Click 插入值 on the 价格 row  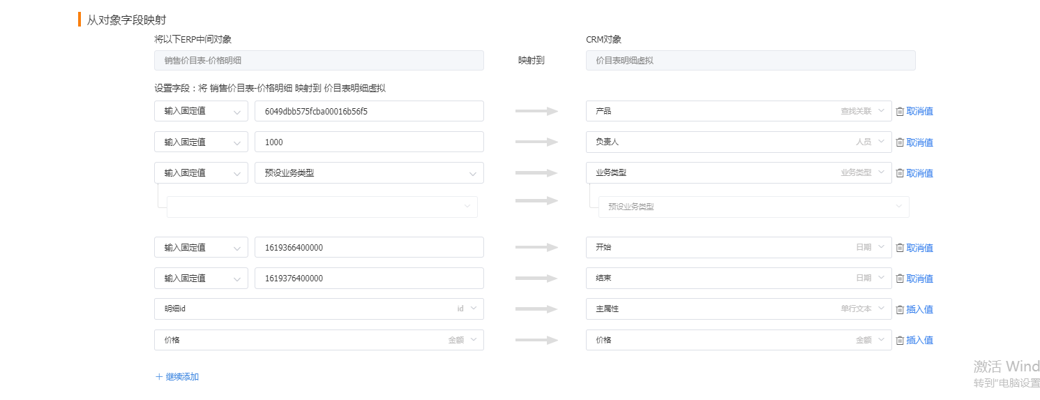[x=919, y=339]
